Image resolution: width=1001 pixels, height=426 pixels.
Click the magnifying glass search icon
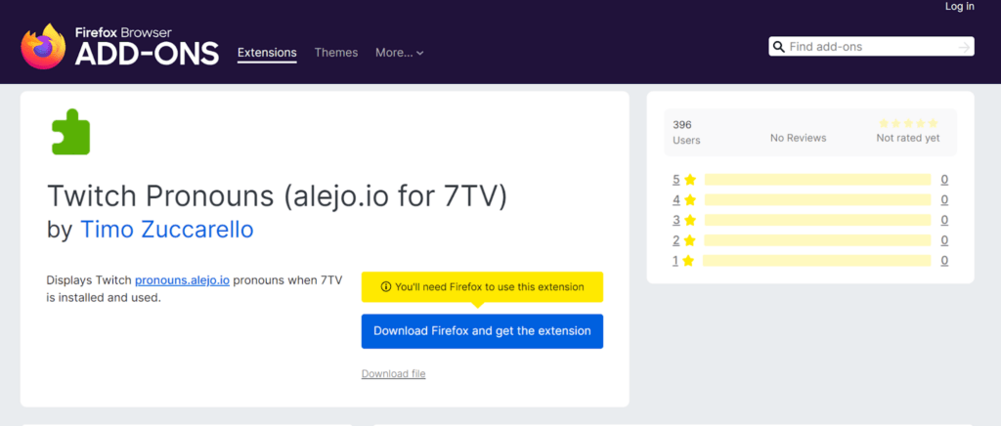click(779, 47)
